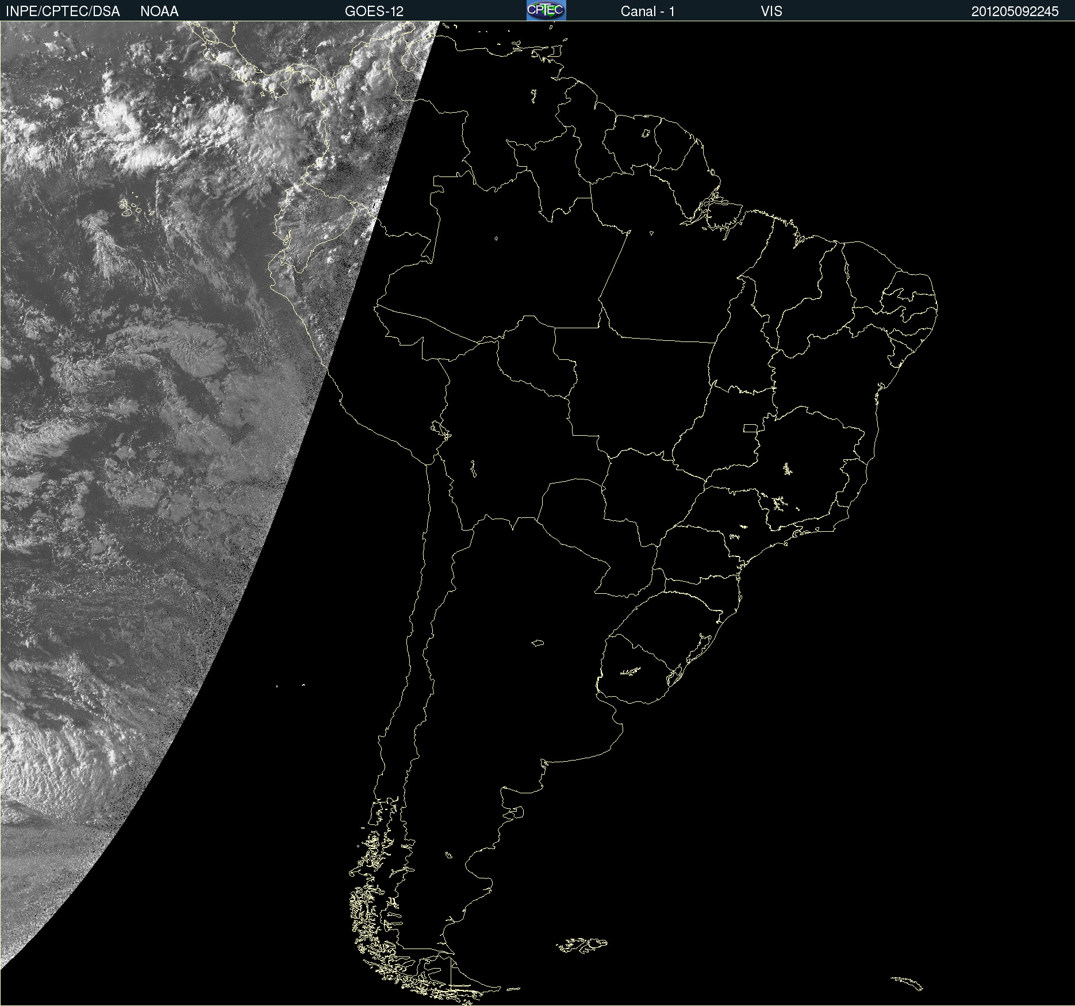Click the NOAA label in header

(x=159, y=11)
